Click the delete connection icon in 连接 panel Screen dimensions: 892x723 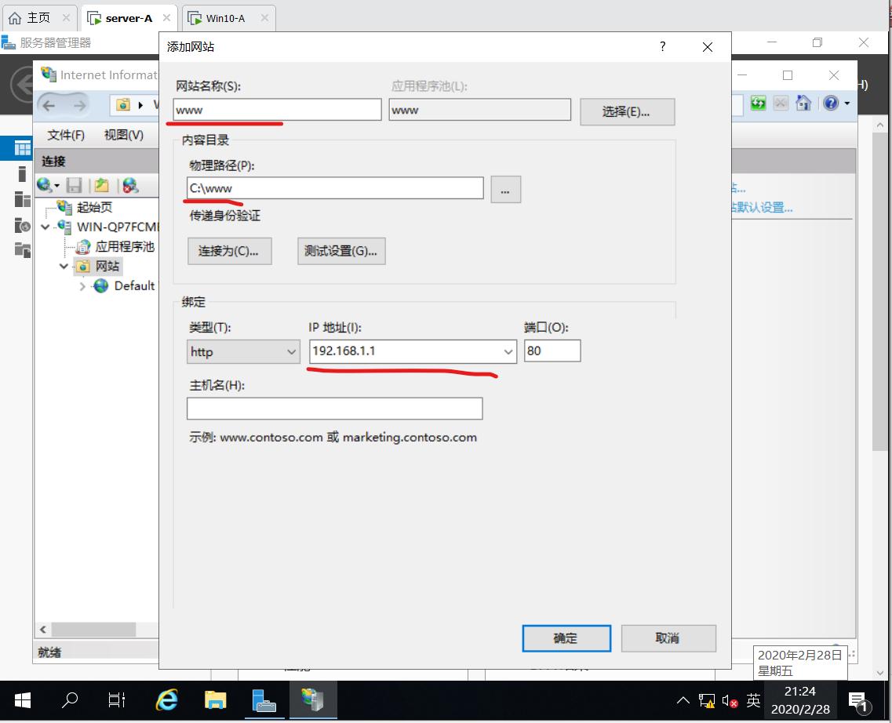pyautogui.click(x=129, y=185)
